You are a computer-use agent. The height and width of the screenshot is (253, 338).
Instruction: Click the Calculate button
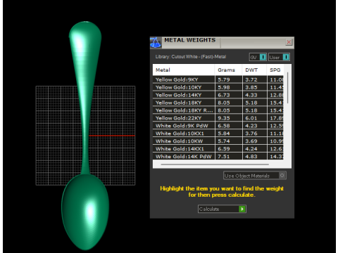point(222,209)
